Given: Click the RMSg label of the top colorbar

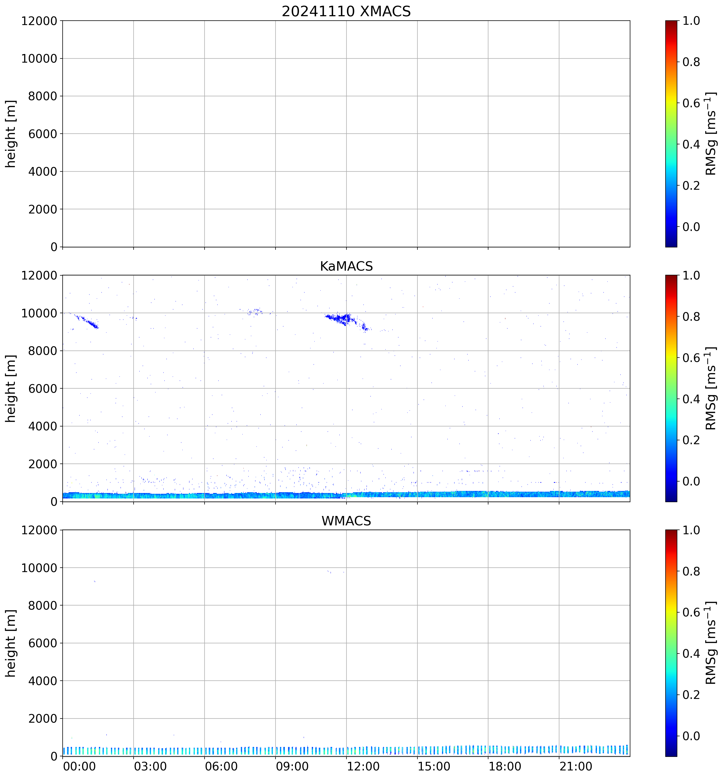Looking at the screenshot, I should pyautogui.click(x=711, y=133).
